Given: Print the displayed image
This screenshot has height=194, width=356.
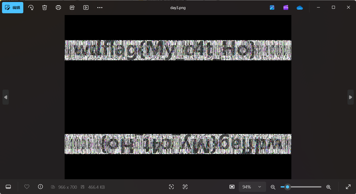Looking at the screenshot, I should coord(58,8).
